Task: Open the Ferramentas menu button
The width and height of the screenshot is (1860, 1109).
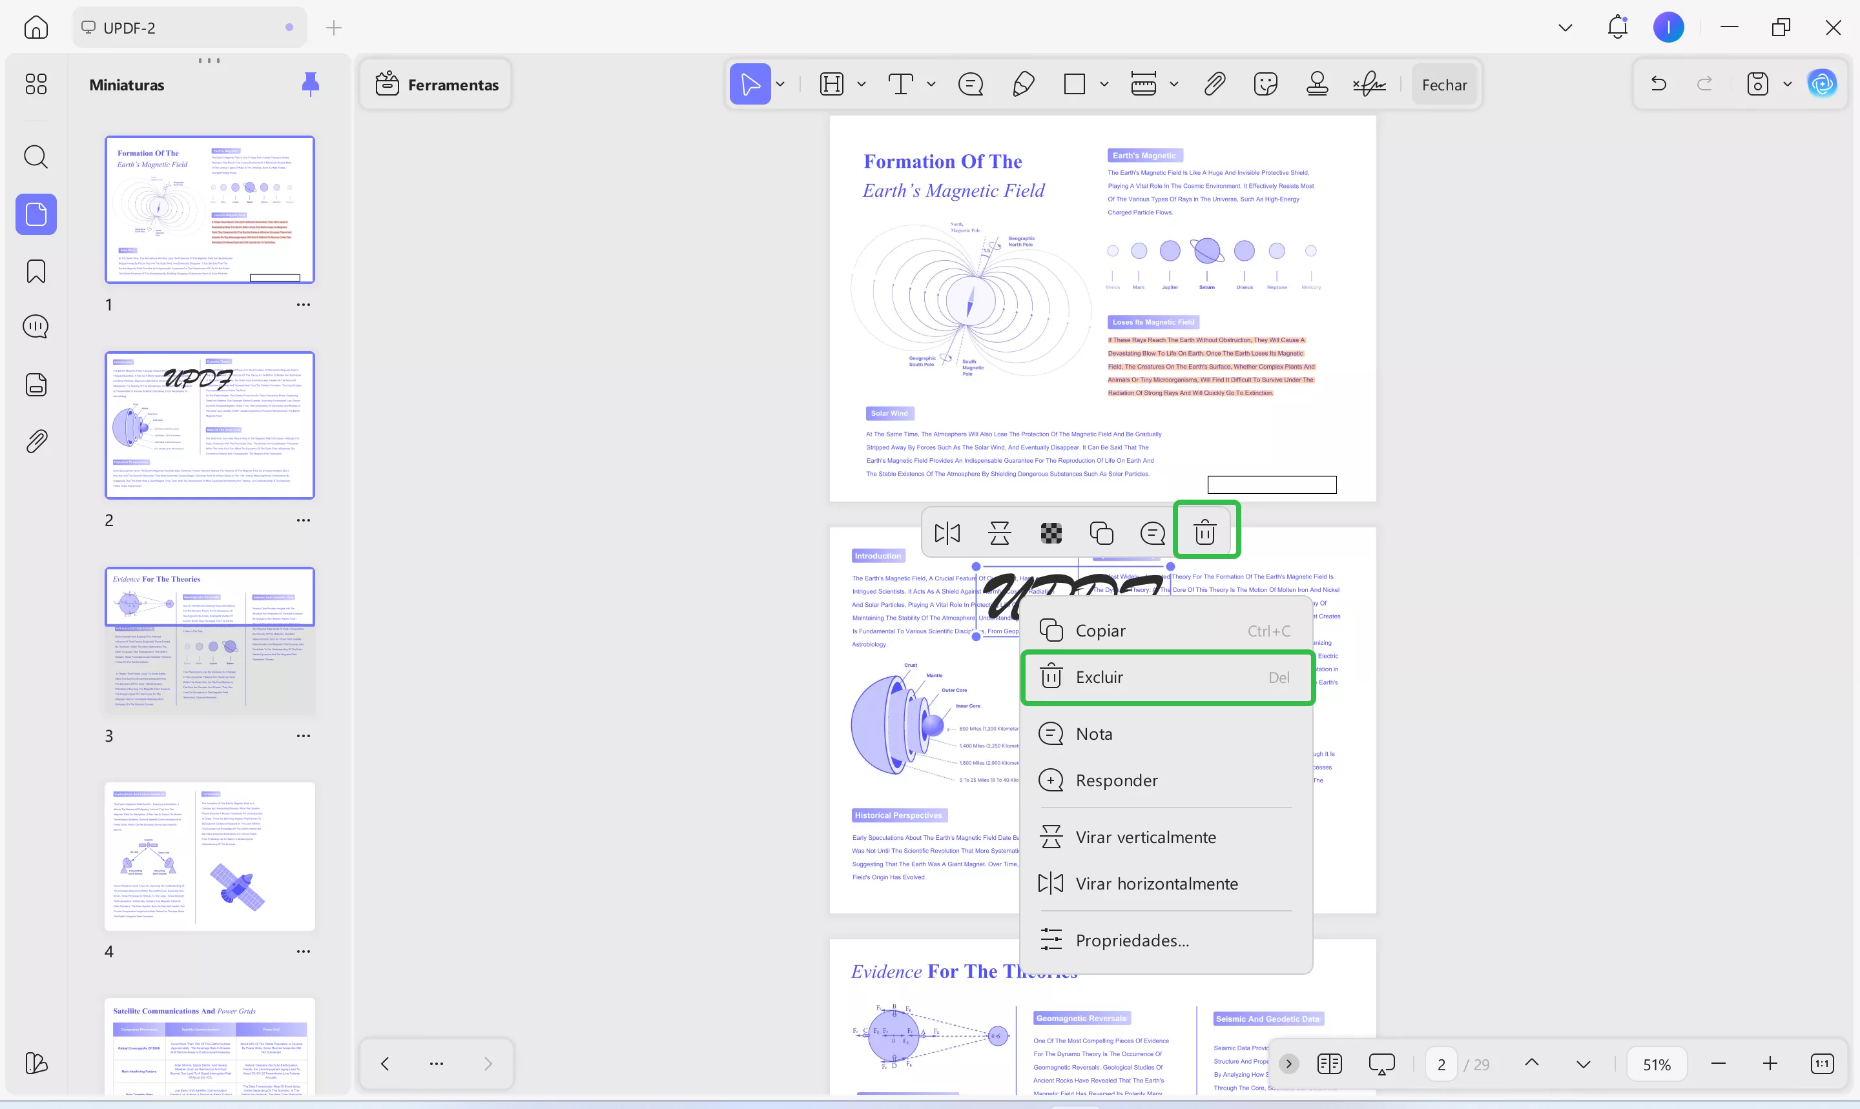Action: pos(437,85)
